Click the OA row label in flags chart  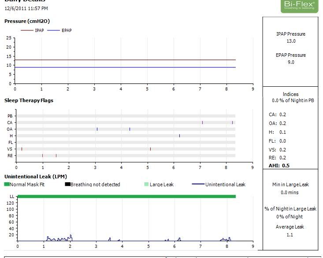point(10,129)
